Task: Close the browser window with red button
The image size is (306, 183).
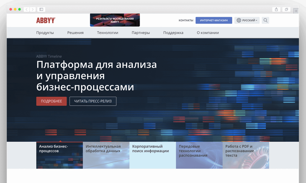Action: click(11, 9)
